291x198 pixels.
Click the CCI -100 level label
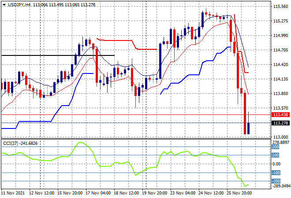click(x=276, y=173)
